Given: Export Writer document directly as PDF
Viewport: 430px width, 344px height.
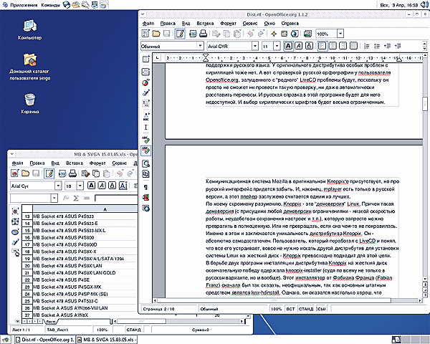Looking at the screenshot, I should click(193, 34).
